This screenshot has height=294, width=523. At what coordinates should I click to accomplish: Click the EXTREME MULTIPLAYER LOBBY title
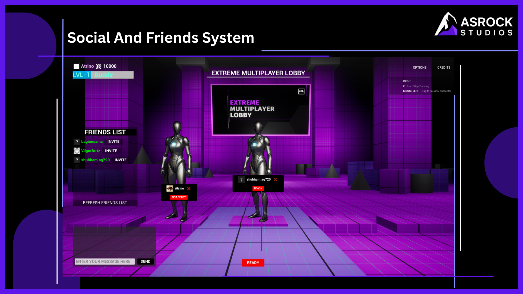click(x=258, y=73)
